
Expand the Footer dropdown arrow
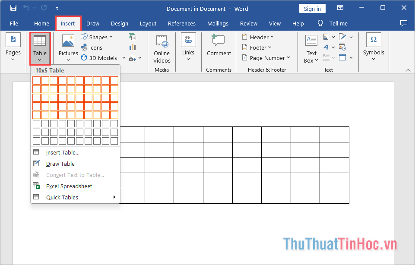(270, 47)
